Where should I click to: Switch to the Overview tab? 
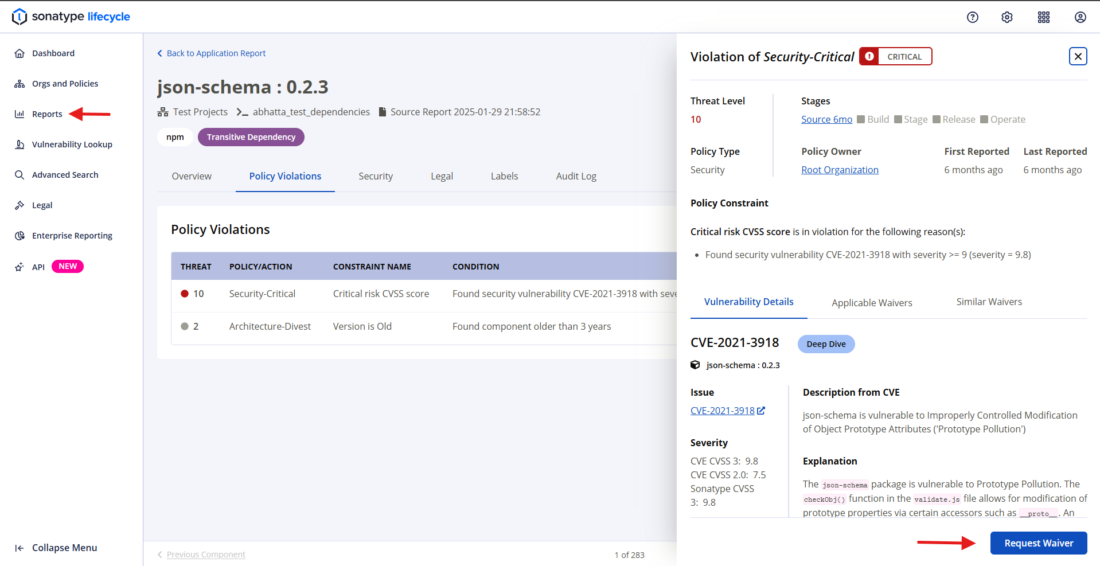pos(192,176)
